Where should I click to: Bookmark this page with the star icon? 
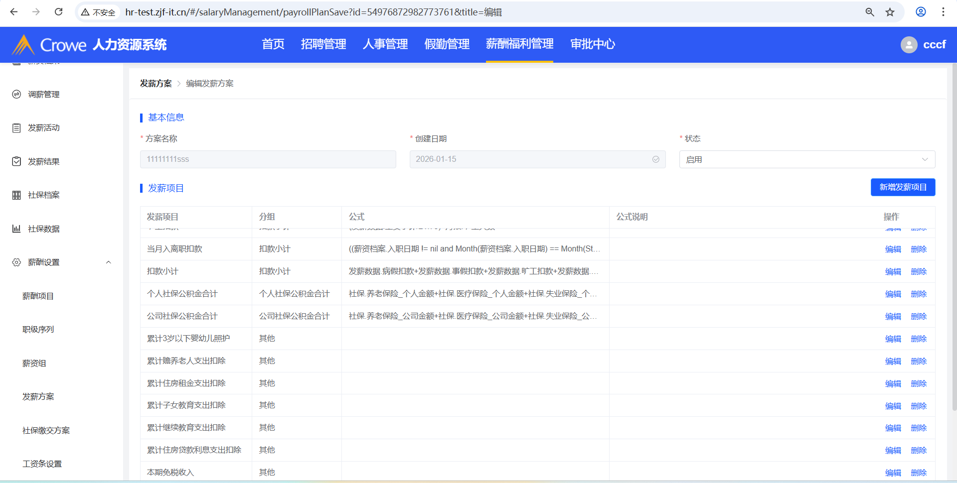click(890, 12)
